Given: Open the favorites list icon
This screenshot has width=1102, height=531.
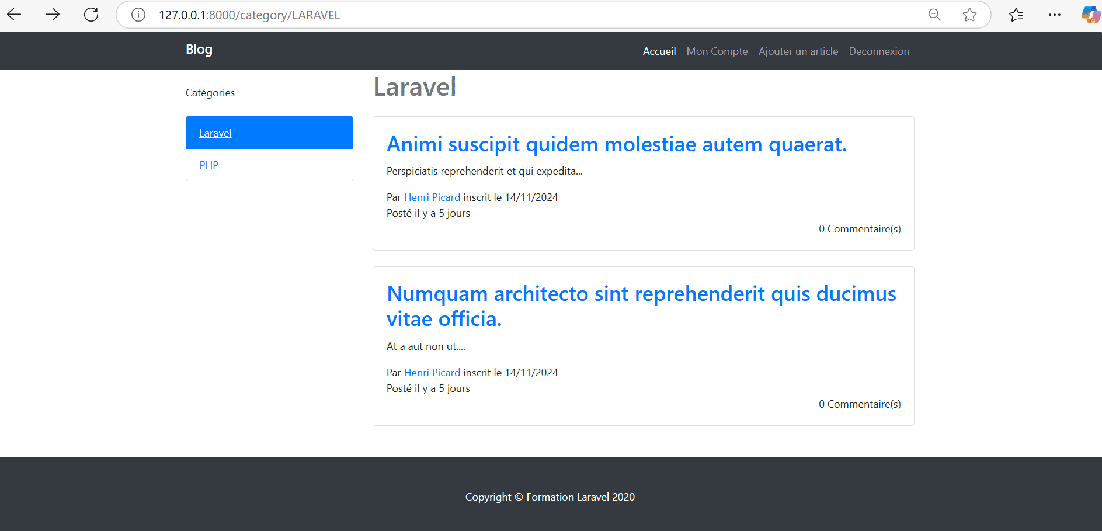Looking at the screenshot, I should [1016, 15].
